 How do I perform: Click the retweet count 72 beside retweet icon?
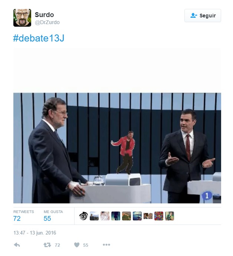click(x=58, y=245)
